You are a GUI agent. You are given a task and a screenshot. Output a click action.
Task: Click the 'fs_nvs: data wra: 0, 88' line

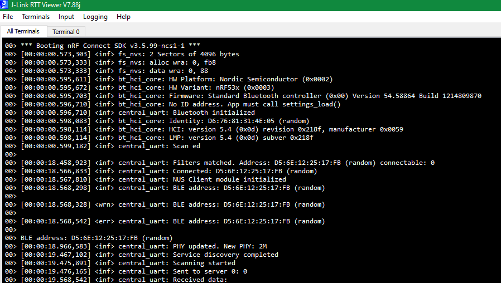coord(107,71)
